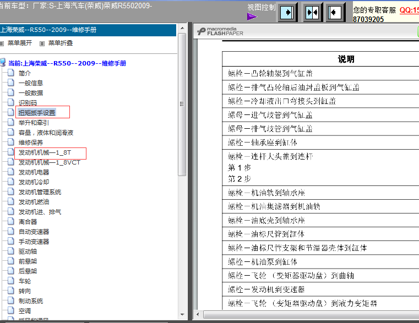Open the 维修保养 section
The width and height of the screenshot is (419, 323).
[x=31, y=143]
